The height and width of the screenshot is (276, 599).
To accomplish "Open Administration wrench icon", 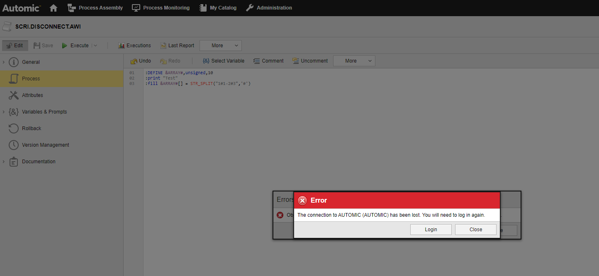I will tap(250, 8).
